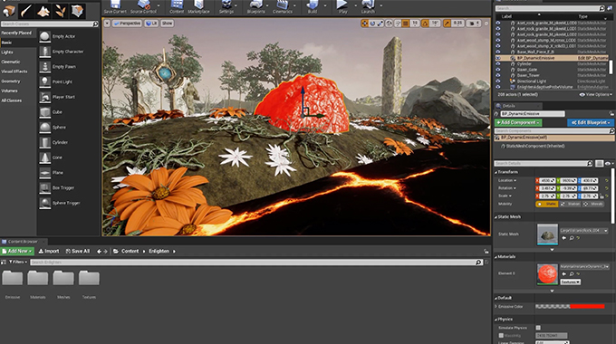Click the Point Light actor icon
Image resolution: width=616 pixels, height=344 pixels.
(44, 81)
